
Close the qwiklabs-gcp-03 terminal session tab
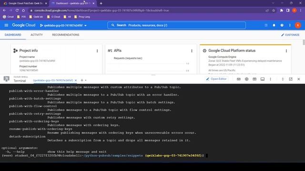pos(76,80)
